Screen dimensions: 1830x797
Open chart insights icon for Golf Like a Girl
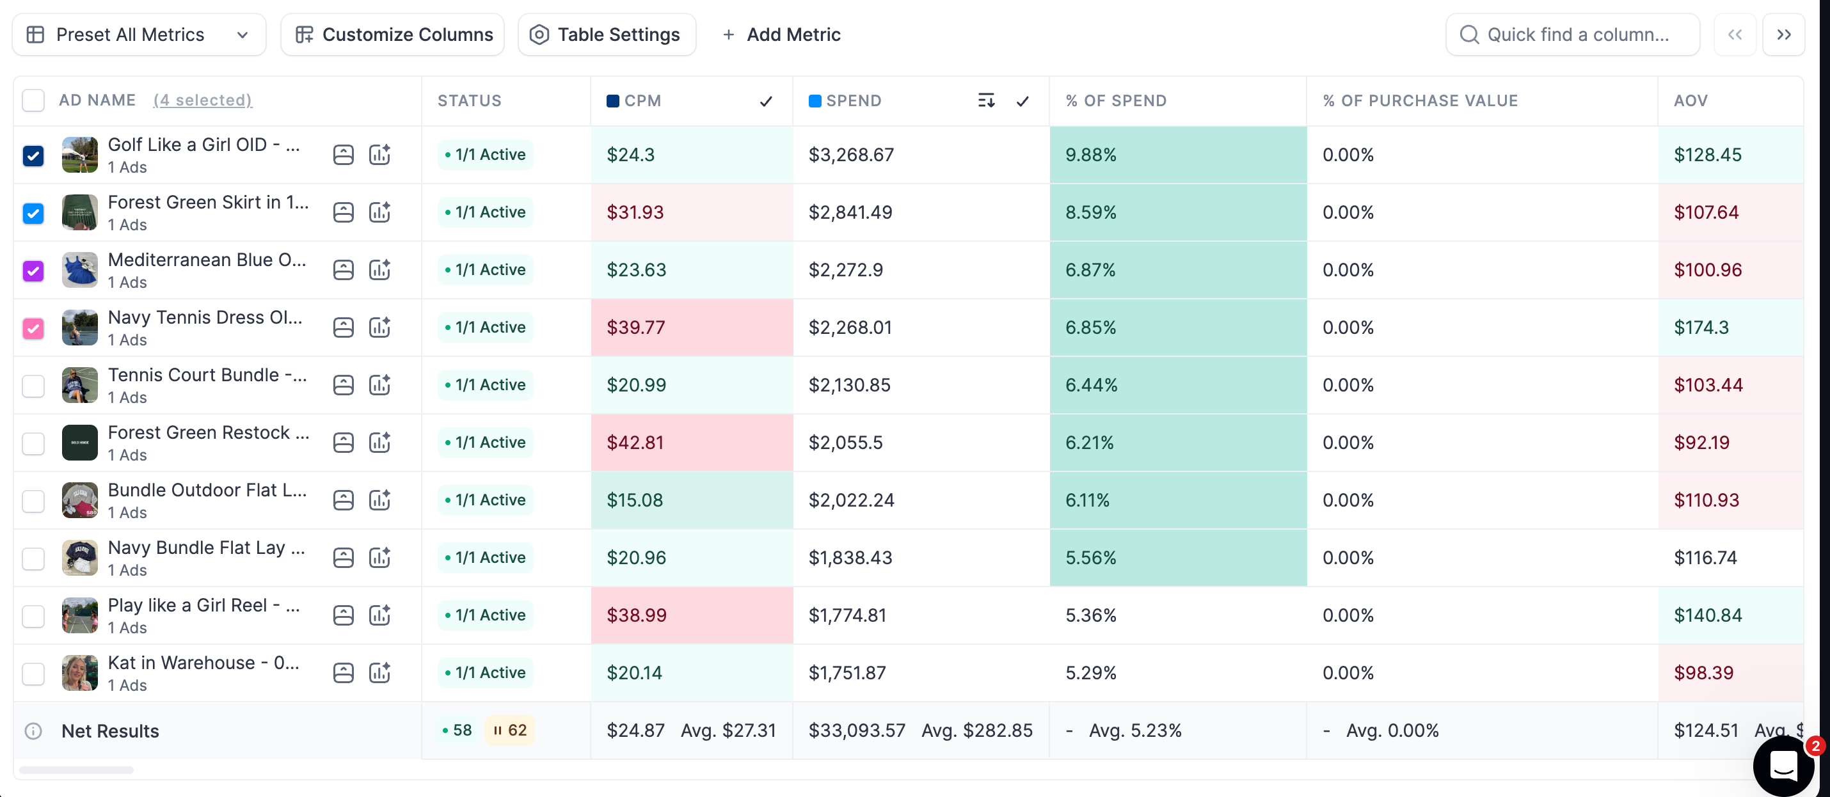379,154
